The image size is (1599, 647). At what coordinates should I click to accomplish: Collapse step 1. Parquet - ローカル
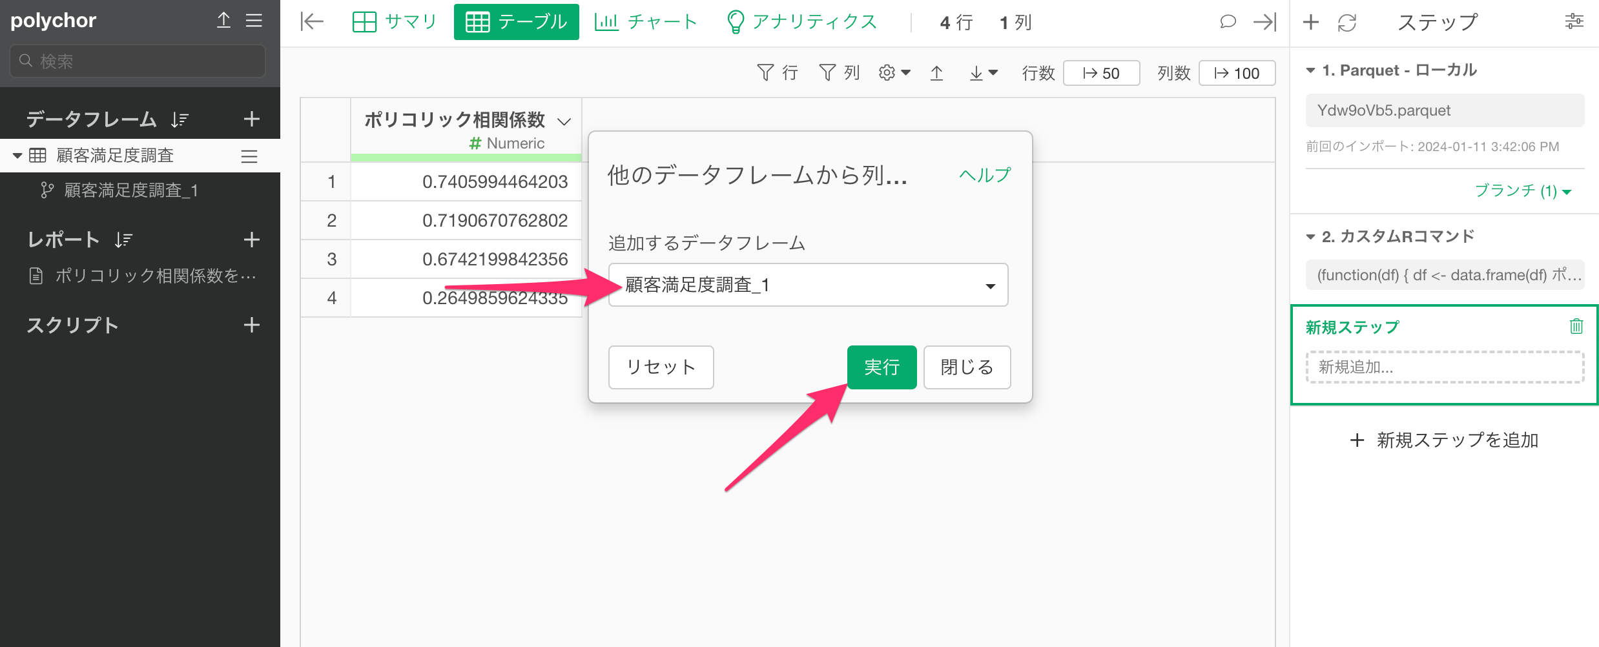point(1310,70)
